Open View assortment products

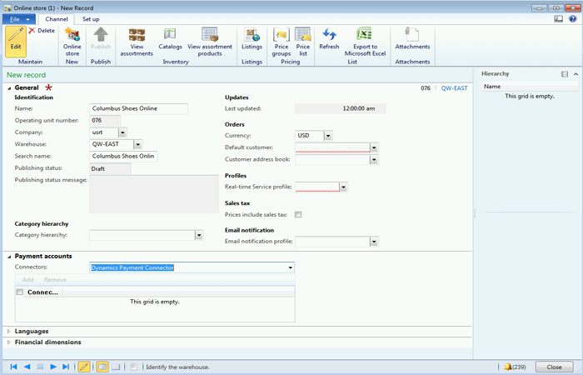(x=210, y=41)
